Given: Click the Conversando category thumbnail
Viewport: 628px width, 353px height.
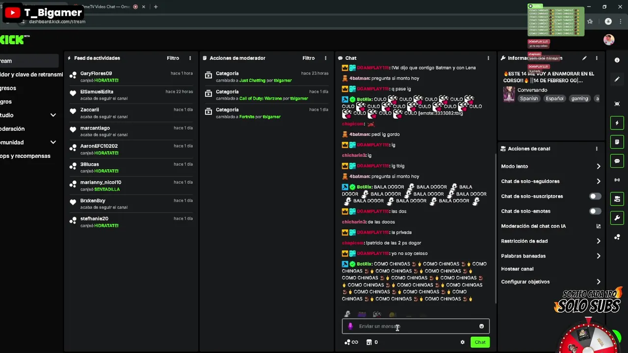Looking at the screenshot, I should (x=509, y=94).
